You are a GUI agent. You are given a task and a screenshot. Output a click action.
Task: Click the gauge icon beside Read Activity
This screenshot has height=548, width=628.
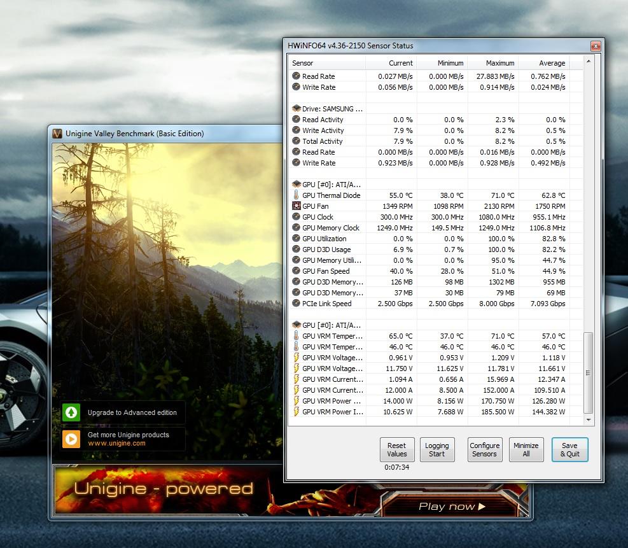point(296,120)
